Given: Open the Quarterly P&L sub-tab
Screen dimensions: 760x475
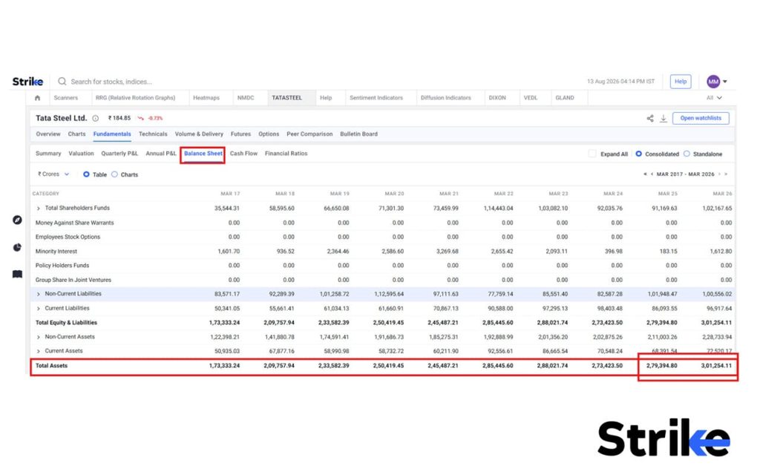Looking at the screenshot, I should (119, 154).
